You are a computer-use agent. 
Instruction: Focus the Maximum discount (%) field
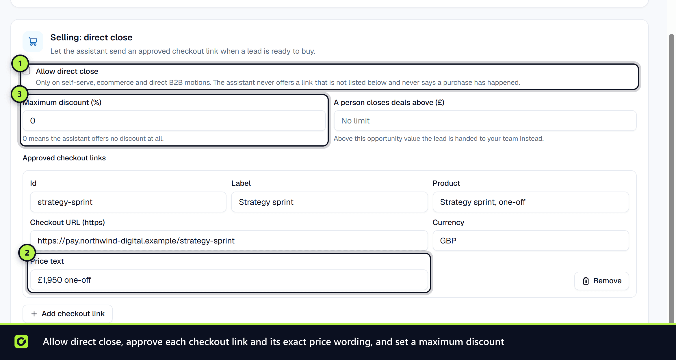[x=174, y=121]
